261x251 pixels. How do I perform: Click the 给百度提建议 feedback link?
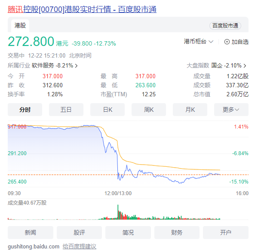click(x=80, y=246)
